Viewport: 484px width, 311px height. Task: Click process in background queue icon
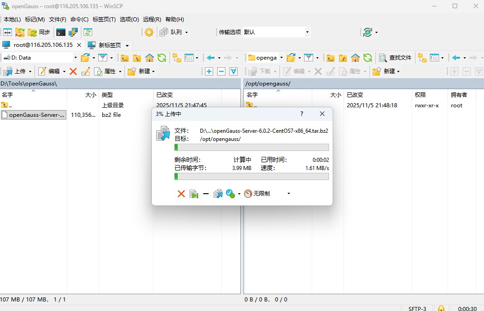click(x=218, y=194)
